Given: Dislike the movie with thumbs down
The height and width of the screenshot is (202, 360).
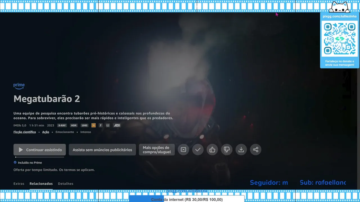Looking at the screenshot, I should point(227,150).
